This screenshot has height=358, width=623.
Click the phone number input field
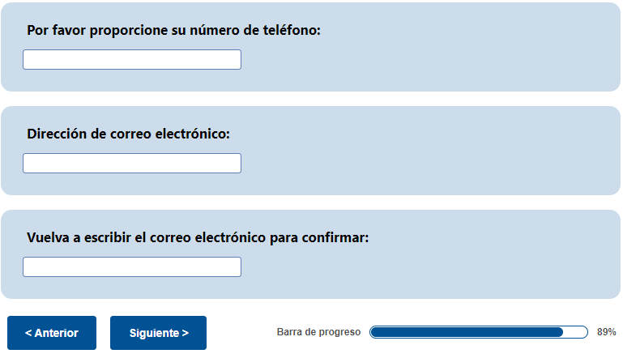(x=132, y=60)
